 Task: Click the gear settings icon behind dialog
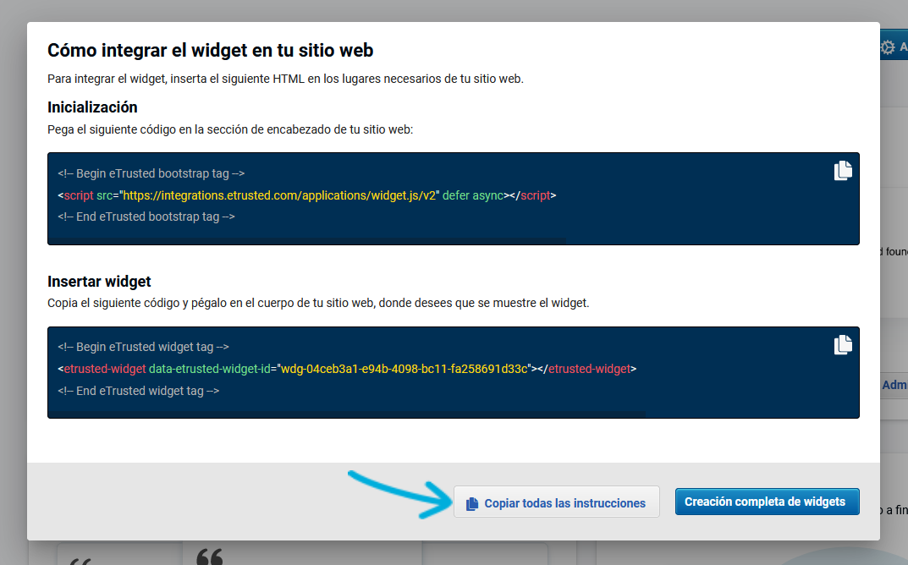pos(887,47)
